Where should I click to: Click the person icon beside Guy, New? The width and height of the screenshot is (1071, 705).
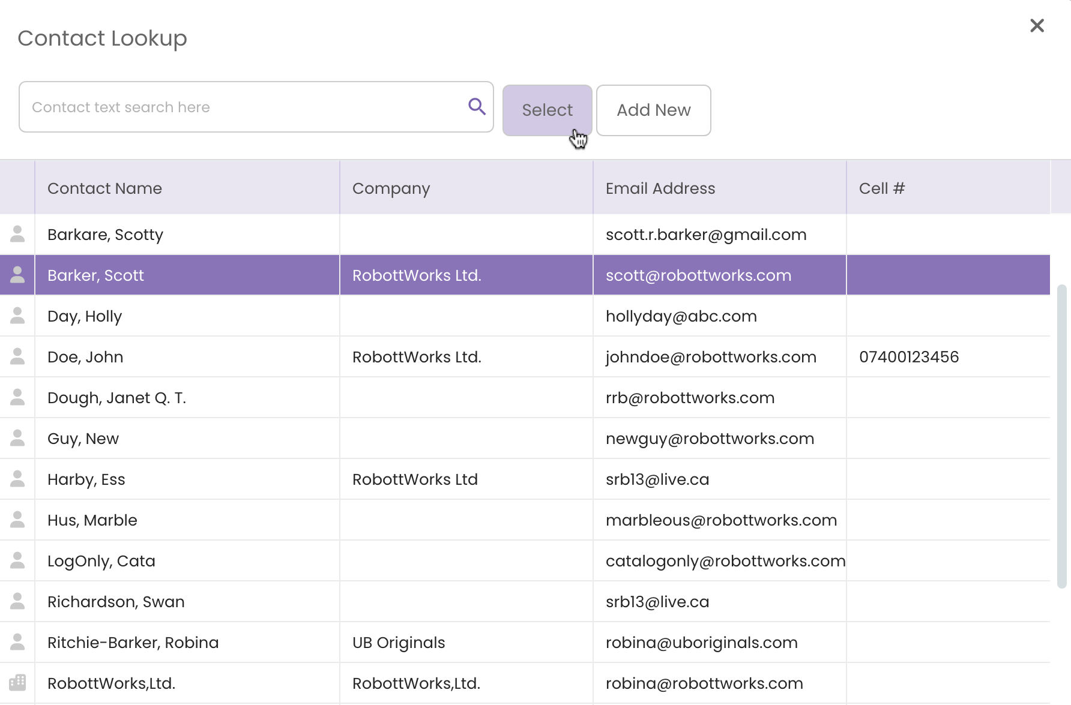click(17, 438)
